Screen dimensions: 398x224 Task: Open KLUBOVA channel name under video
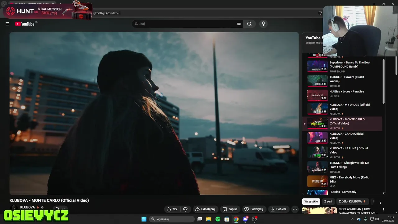point(28,207)
